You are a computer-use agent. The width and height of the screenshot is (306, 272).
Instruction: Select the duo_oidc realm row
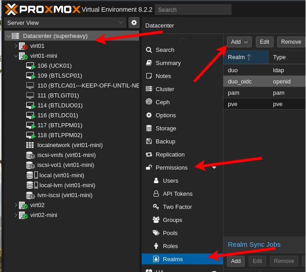(x=264, y=81)
